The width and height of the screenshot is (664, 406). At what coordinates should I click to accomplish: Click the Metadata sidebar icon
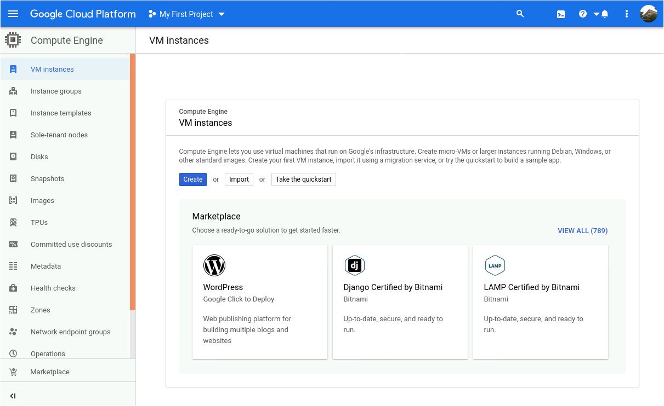[13, 266]
